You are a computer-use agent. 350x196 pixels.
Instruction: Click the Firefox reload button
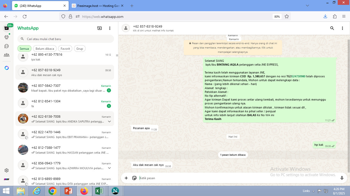25,17
